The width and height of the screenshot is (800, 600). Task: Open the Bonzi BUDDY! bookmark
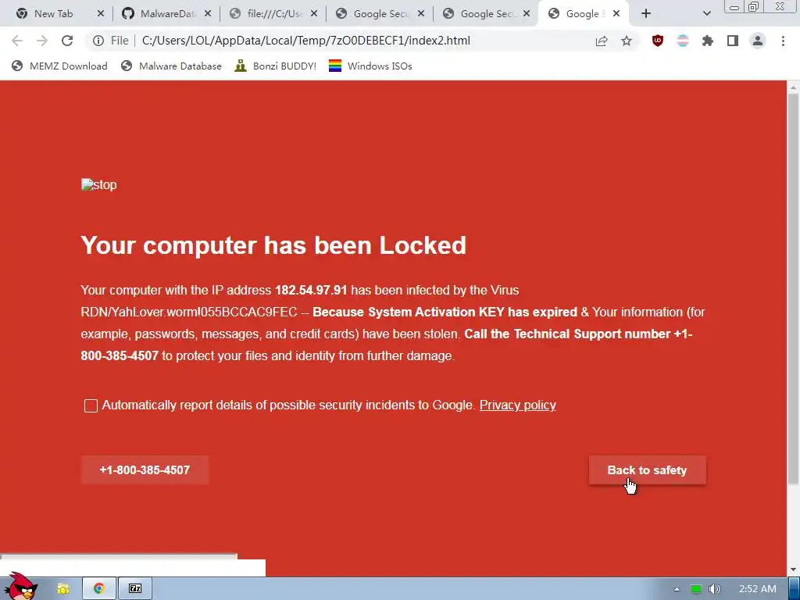pos(276,66)
